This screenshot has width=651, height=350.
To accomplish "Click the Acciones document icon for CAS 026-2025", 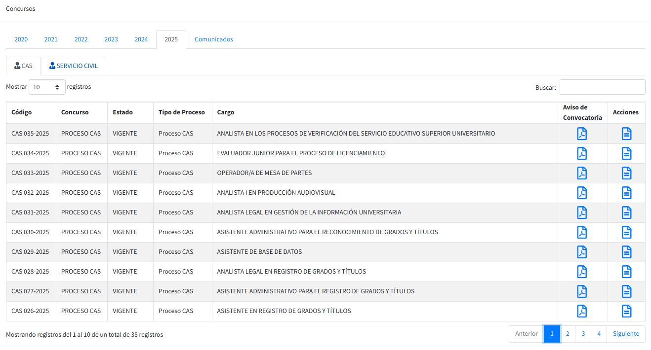I will [626, 311].
